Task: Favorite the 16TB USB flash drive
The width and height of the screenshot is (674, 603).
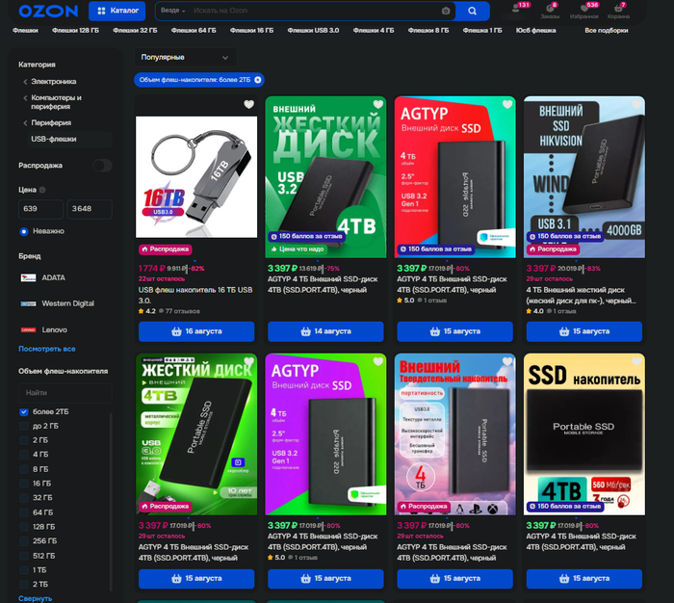Action: coord(248,104)
